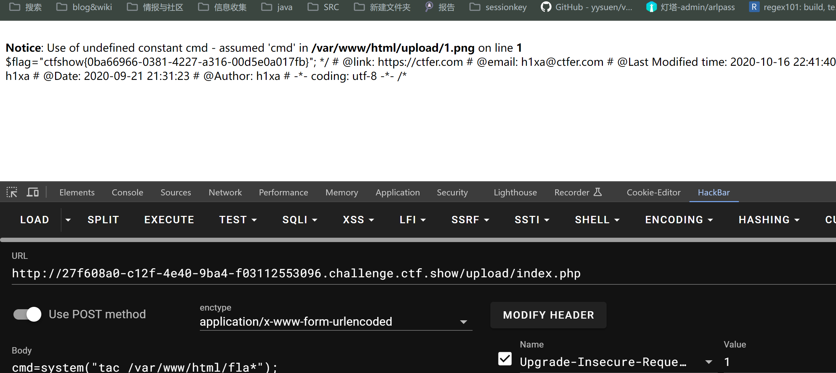Switch to the Cookie-Editor tab

click(654, 192)
